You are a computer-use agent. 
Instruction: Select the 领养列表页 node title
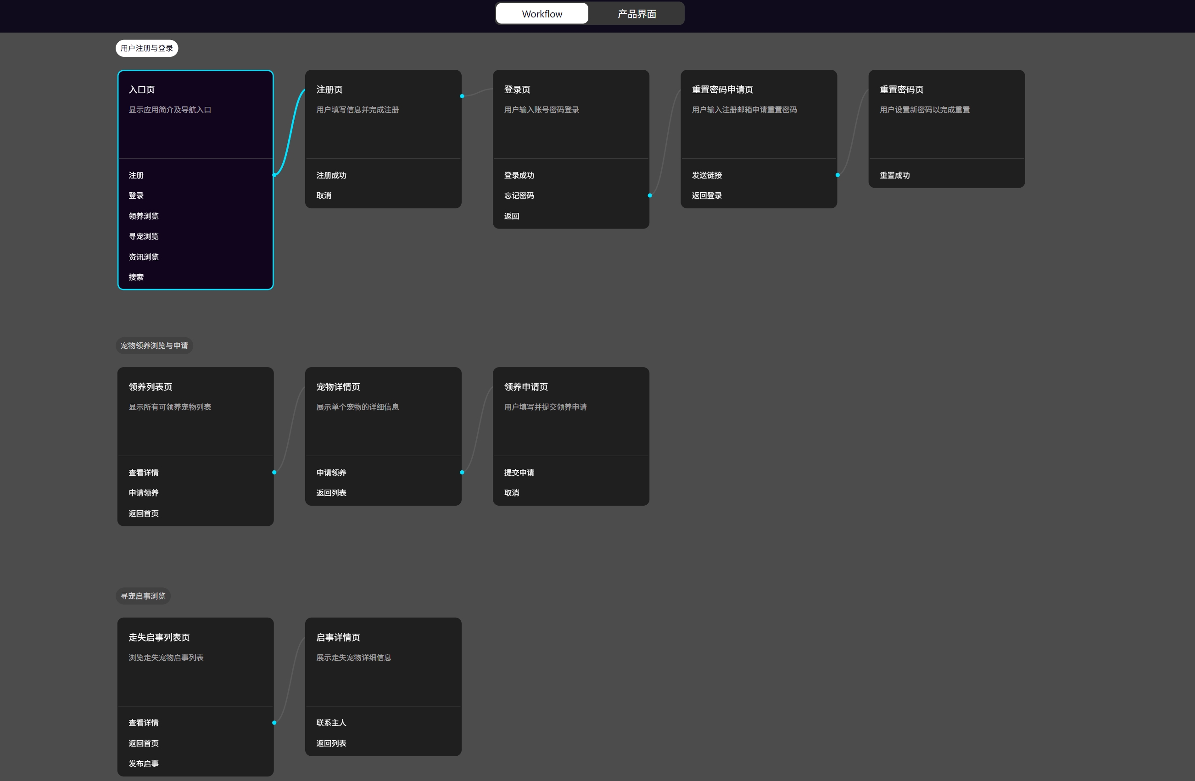[150, 386]
